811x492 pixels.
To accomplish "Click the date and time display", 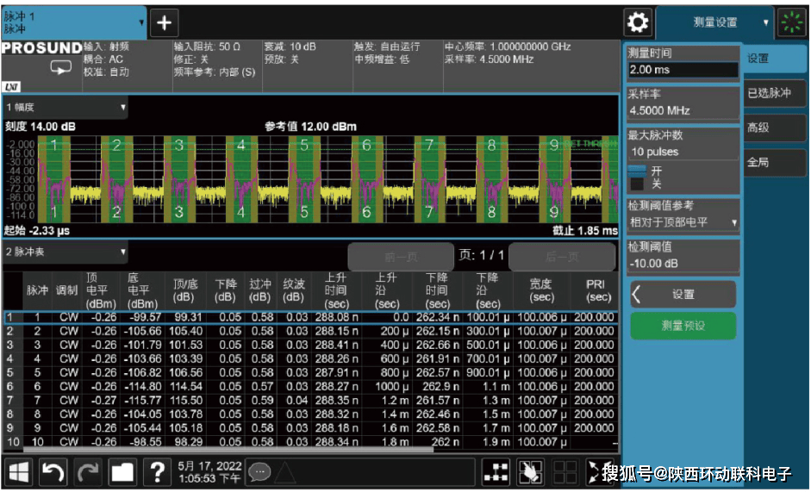I will [x=209, y=472].
